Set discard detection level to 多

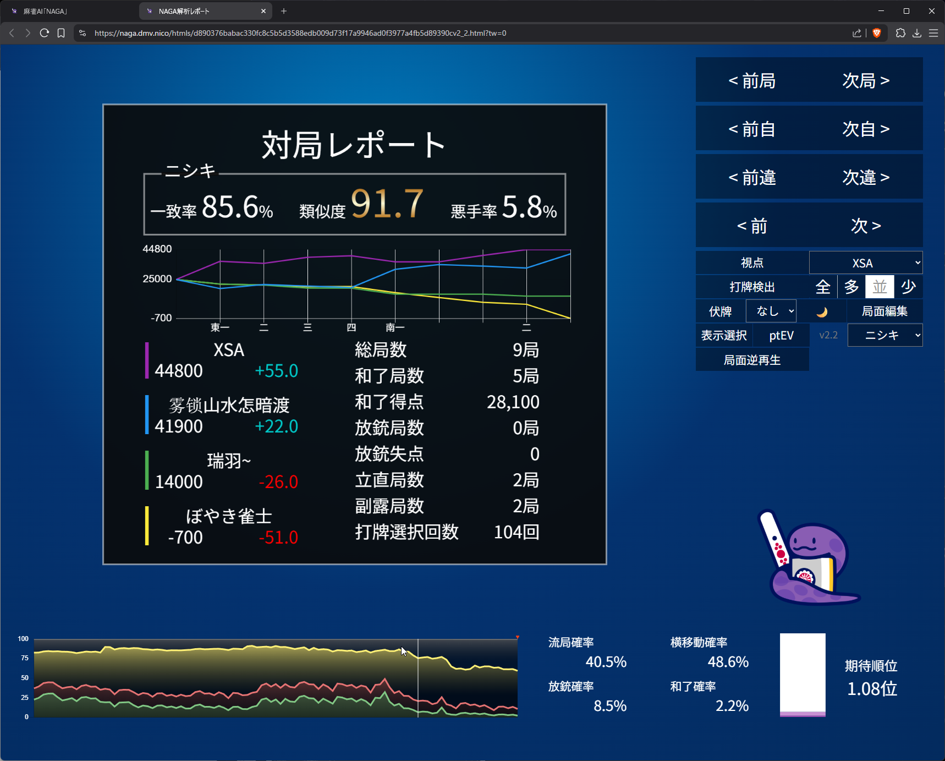(851, 287)
